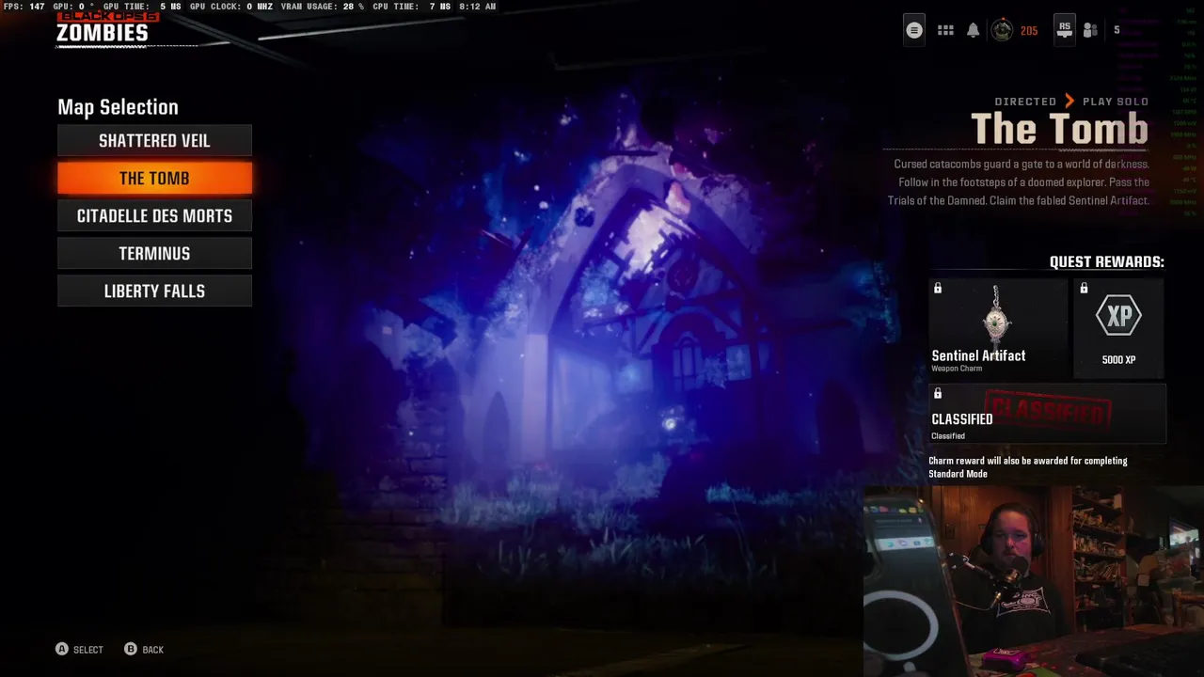Open the options menu icon in top bar
Image resolution: width=1204 pixels, height=677 pixels.
pos(913,30)
